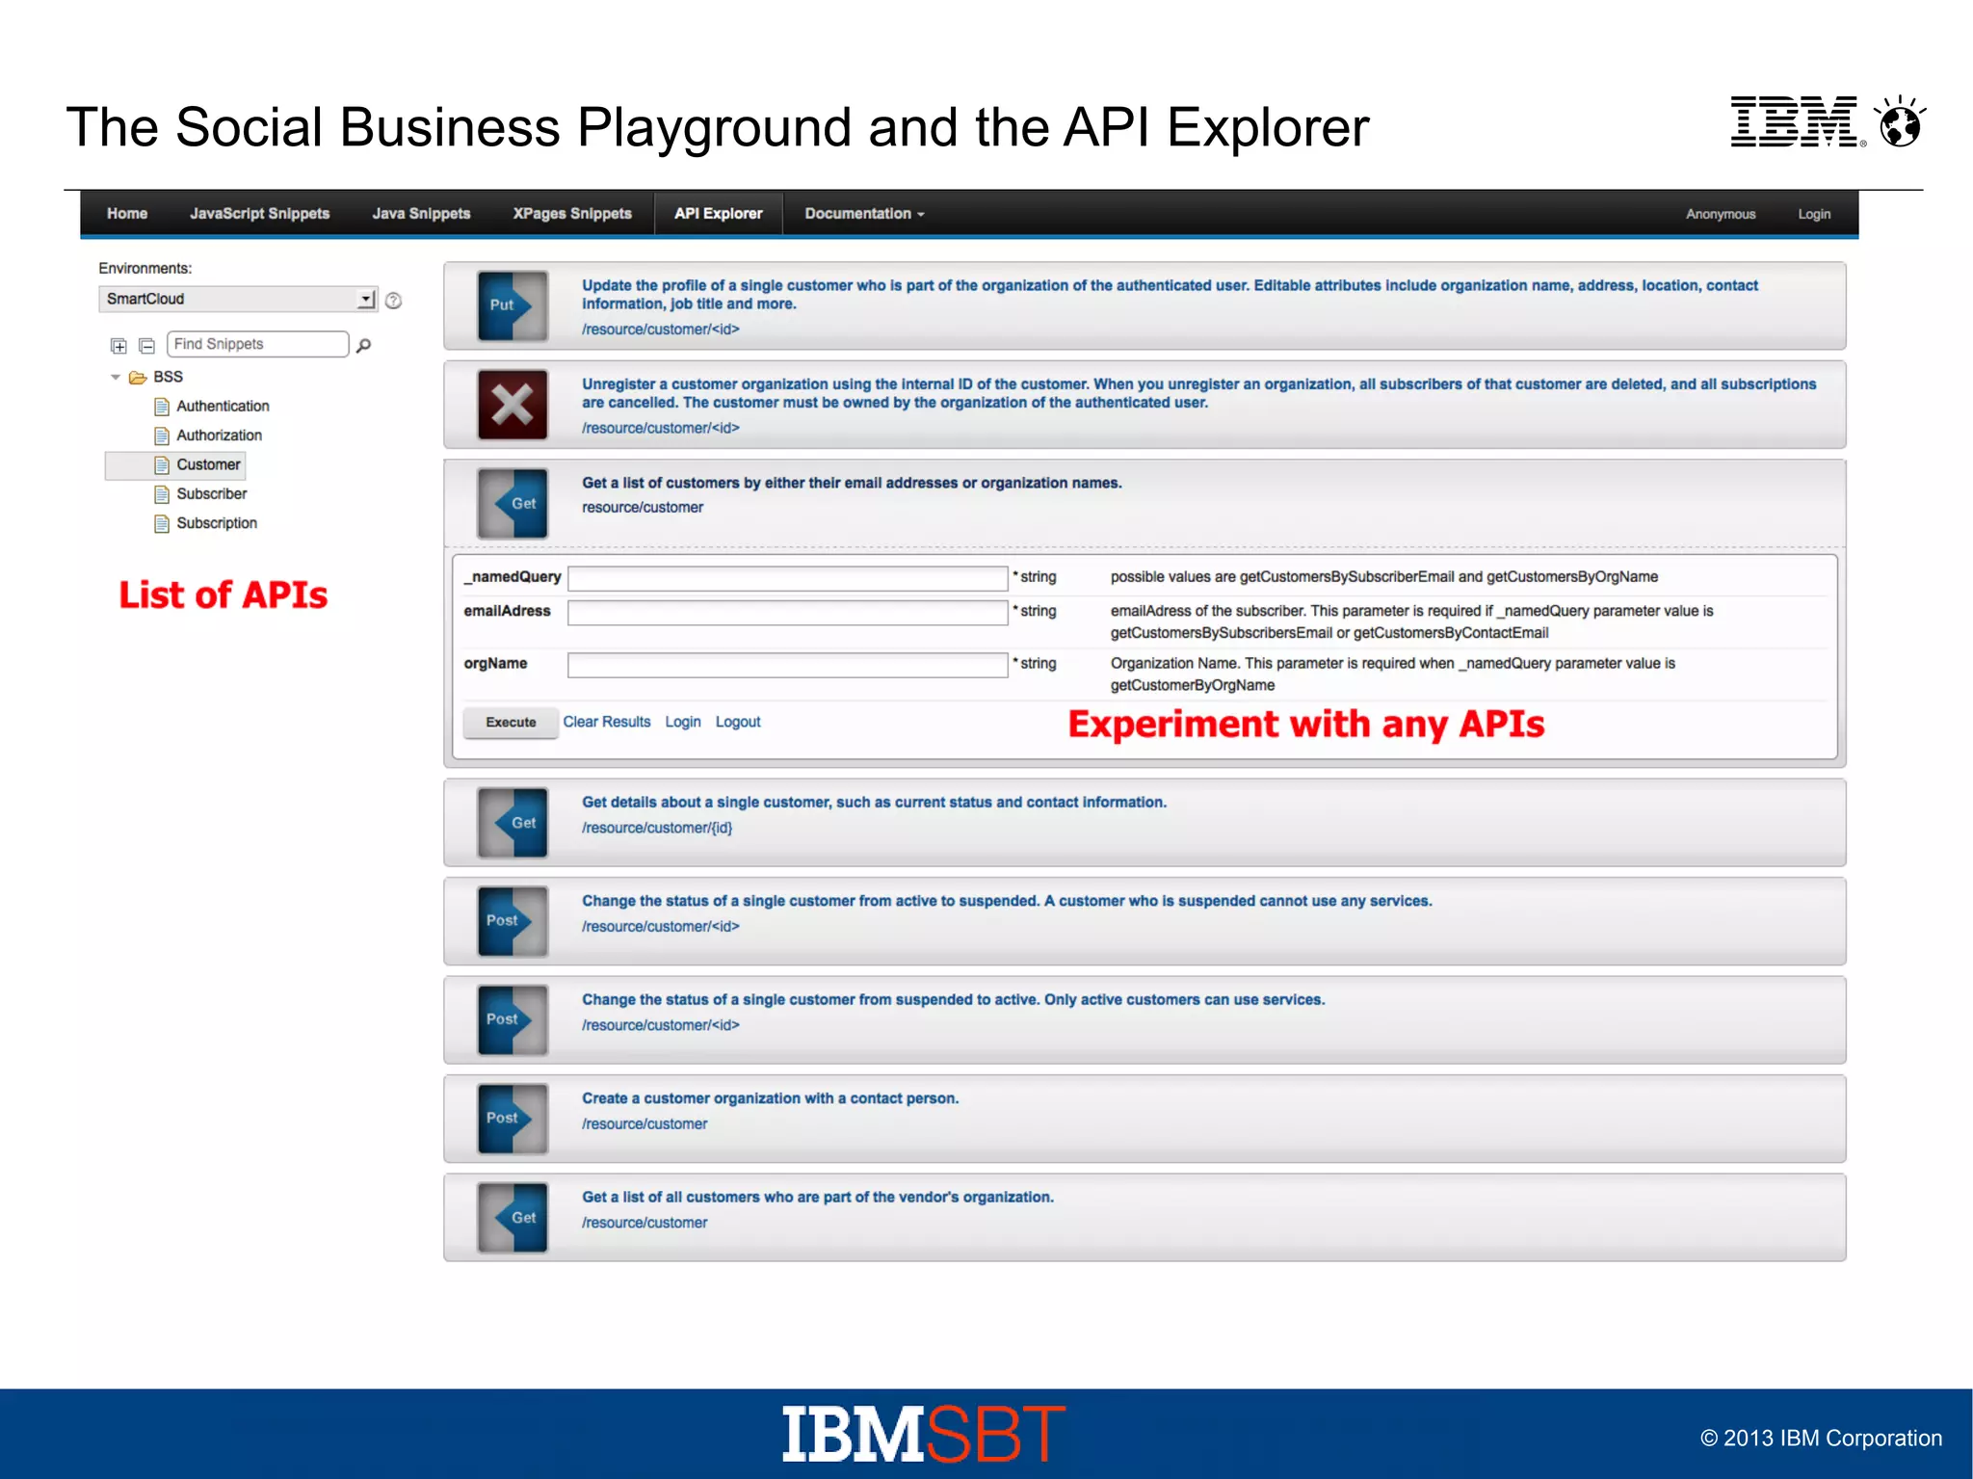1973x1479 pixels.
Task: Click /resource/customer/<id> path under Update profile
Action: tap(661, 330)
